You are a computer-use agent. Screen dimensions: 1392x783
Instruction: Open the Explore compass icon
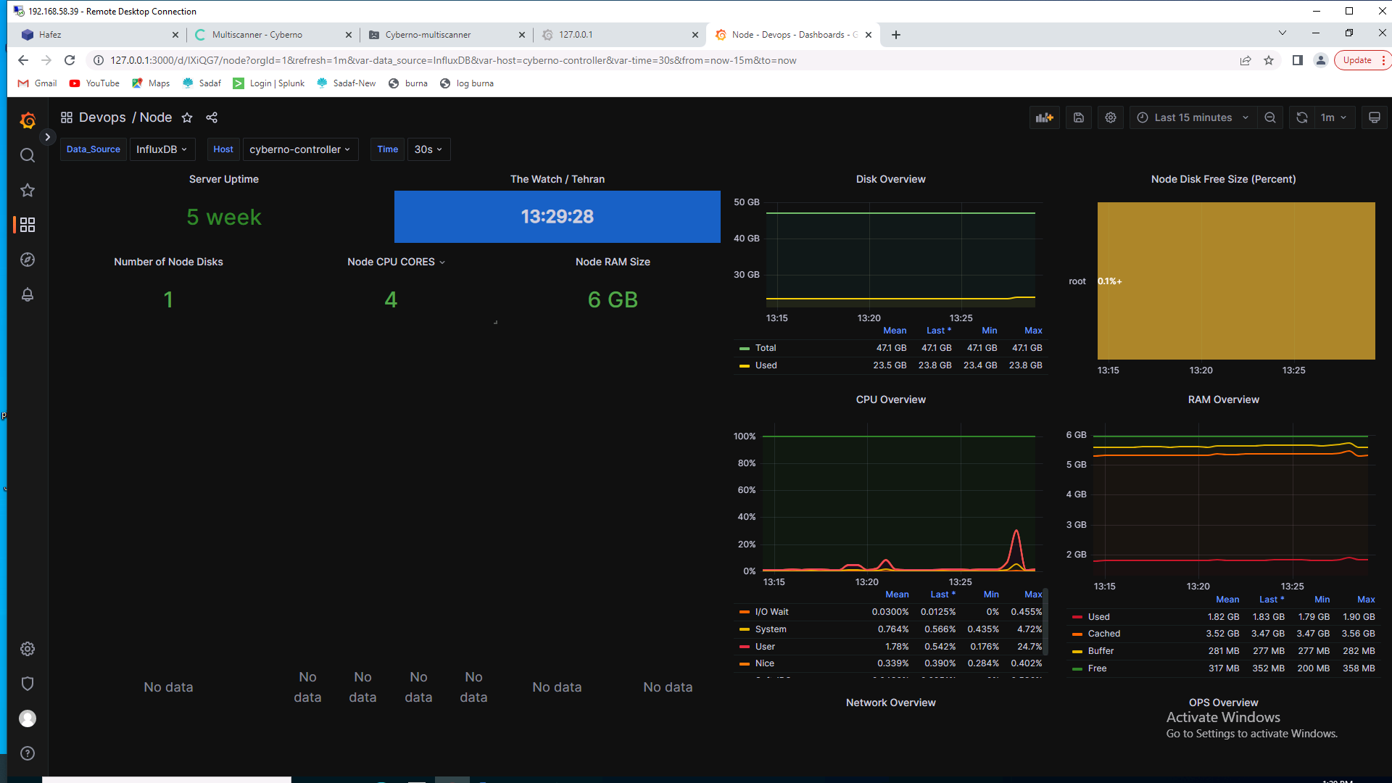[x=28, y=260]
